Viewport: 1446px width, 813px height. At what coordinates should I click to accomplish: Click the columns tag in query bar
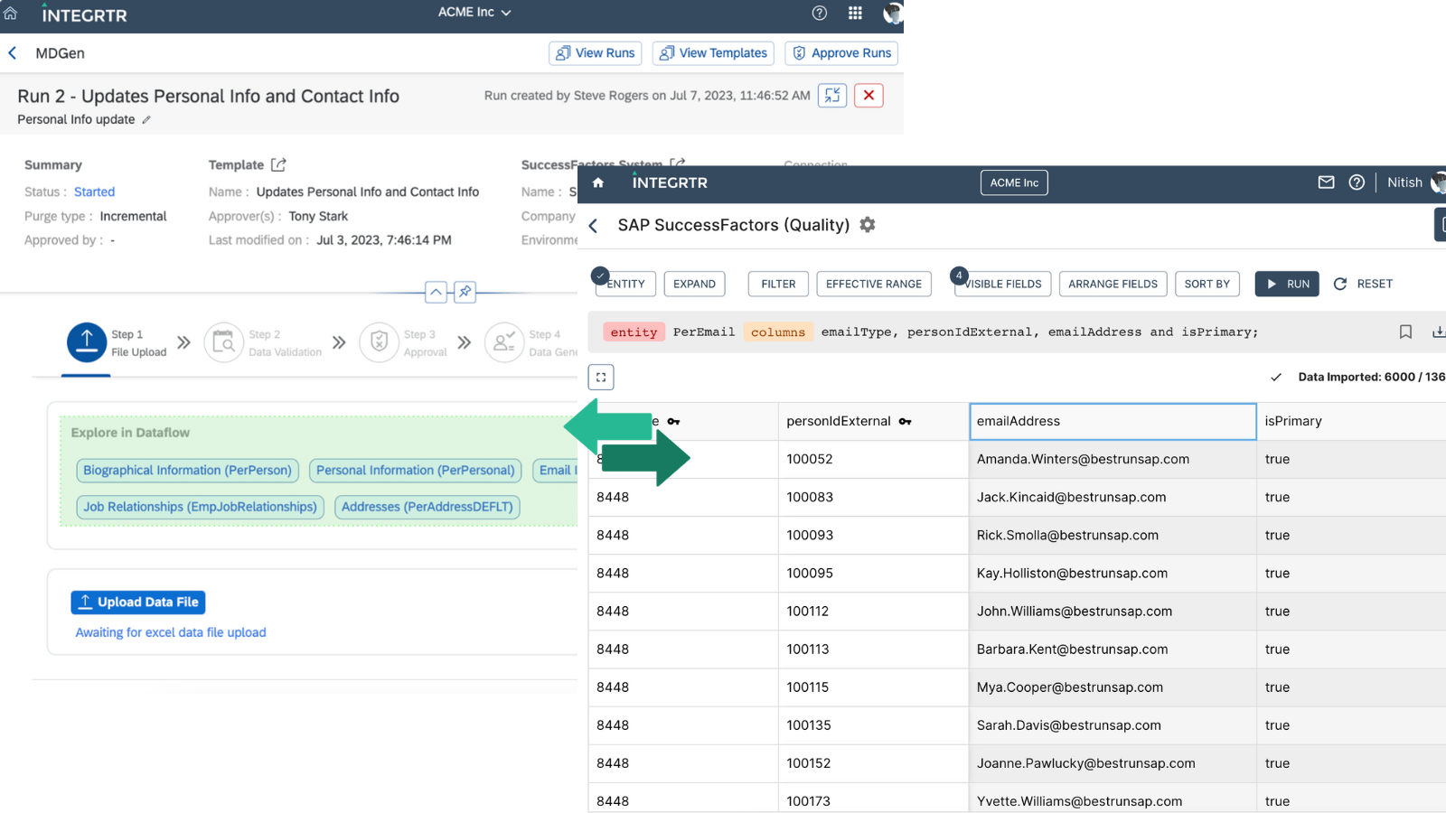778,332
